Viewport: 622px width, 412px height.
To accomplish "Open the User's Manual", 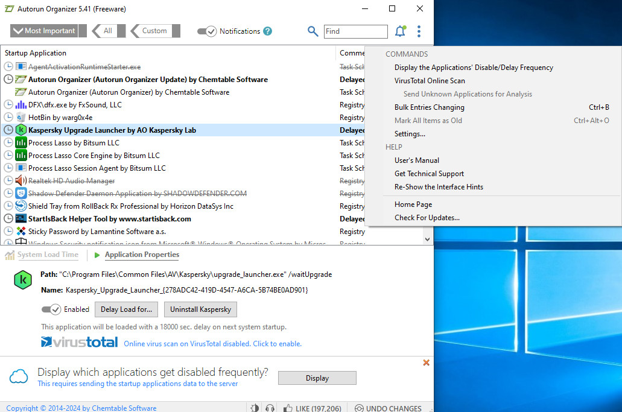I will tap(416, 160).
